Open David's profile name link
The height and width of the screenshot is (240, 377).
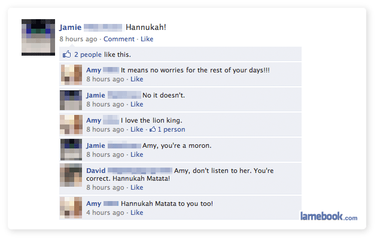click(x=96, y=171)
